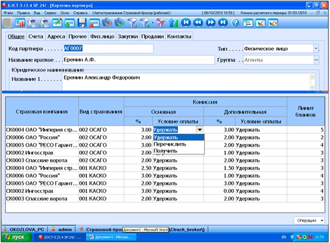
Task: Click the chart icon with exclamation mark
Action: pos(273,23)
